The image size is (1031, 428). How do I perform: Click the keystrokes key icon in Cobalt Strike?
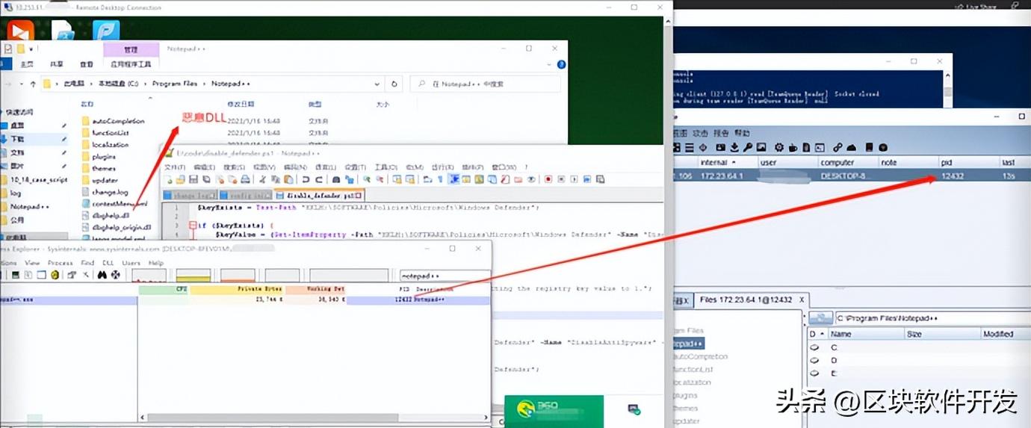pos(748,147)
